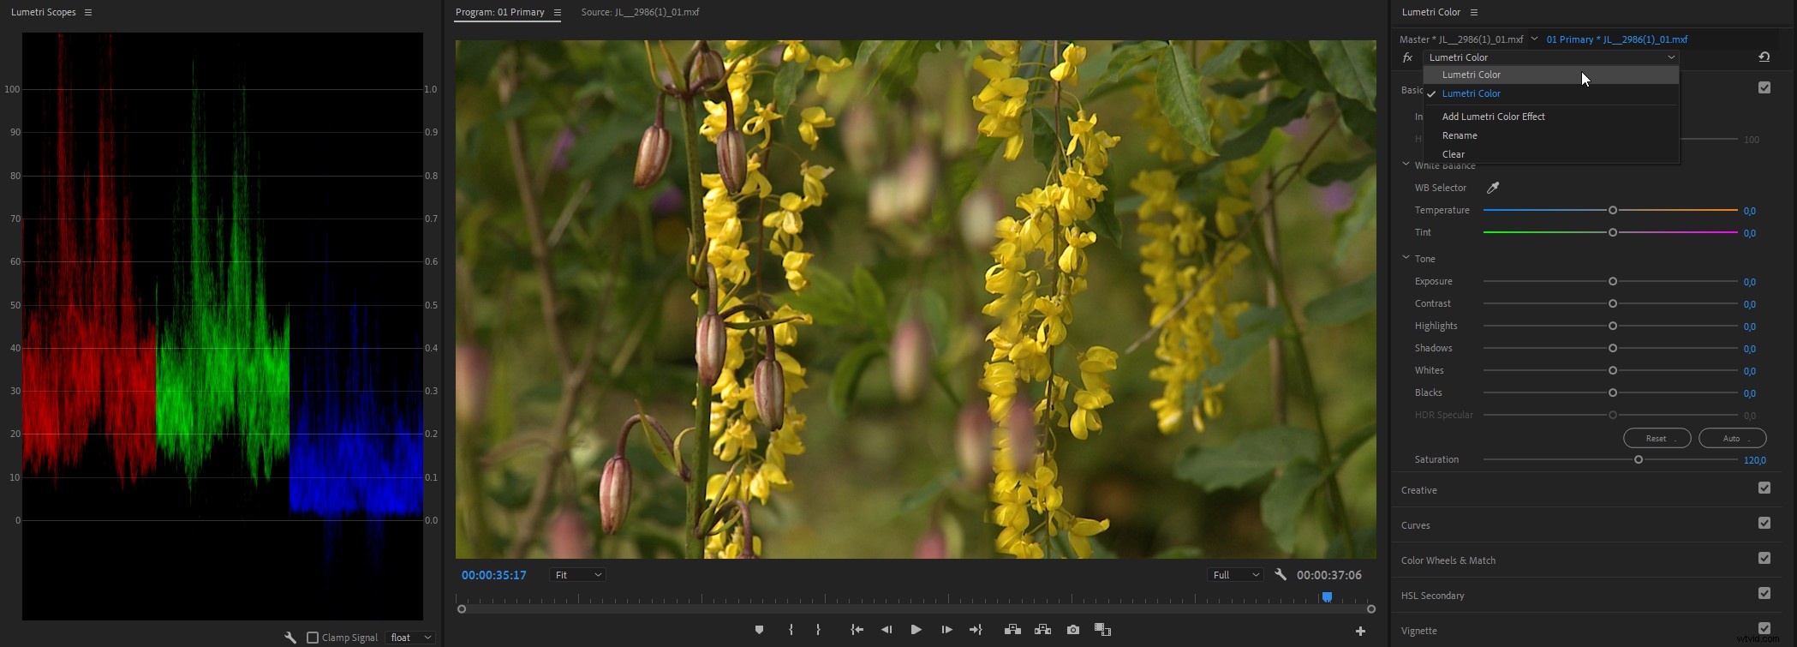Click the Export Frame camera icon
The width and height of the screenshot is (1797, 647).
coord(1073,630)
